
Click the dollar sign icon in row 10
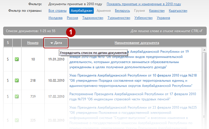8,59
